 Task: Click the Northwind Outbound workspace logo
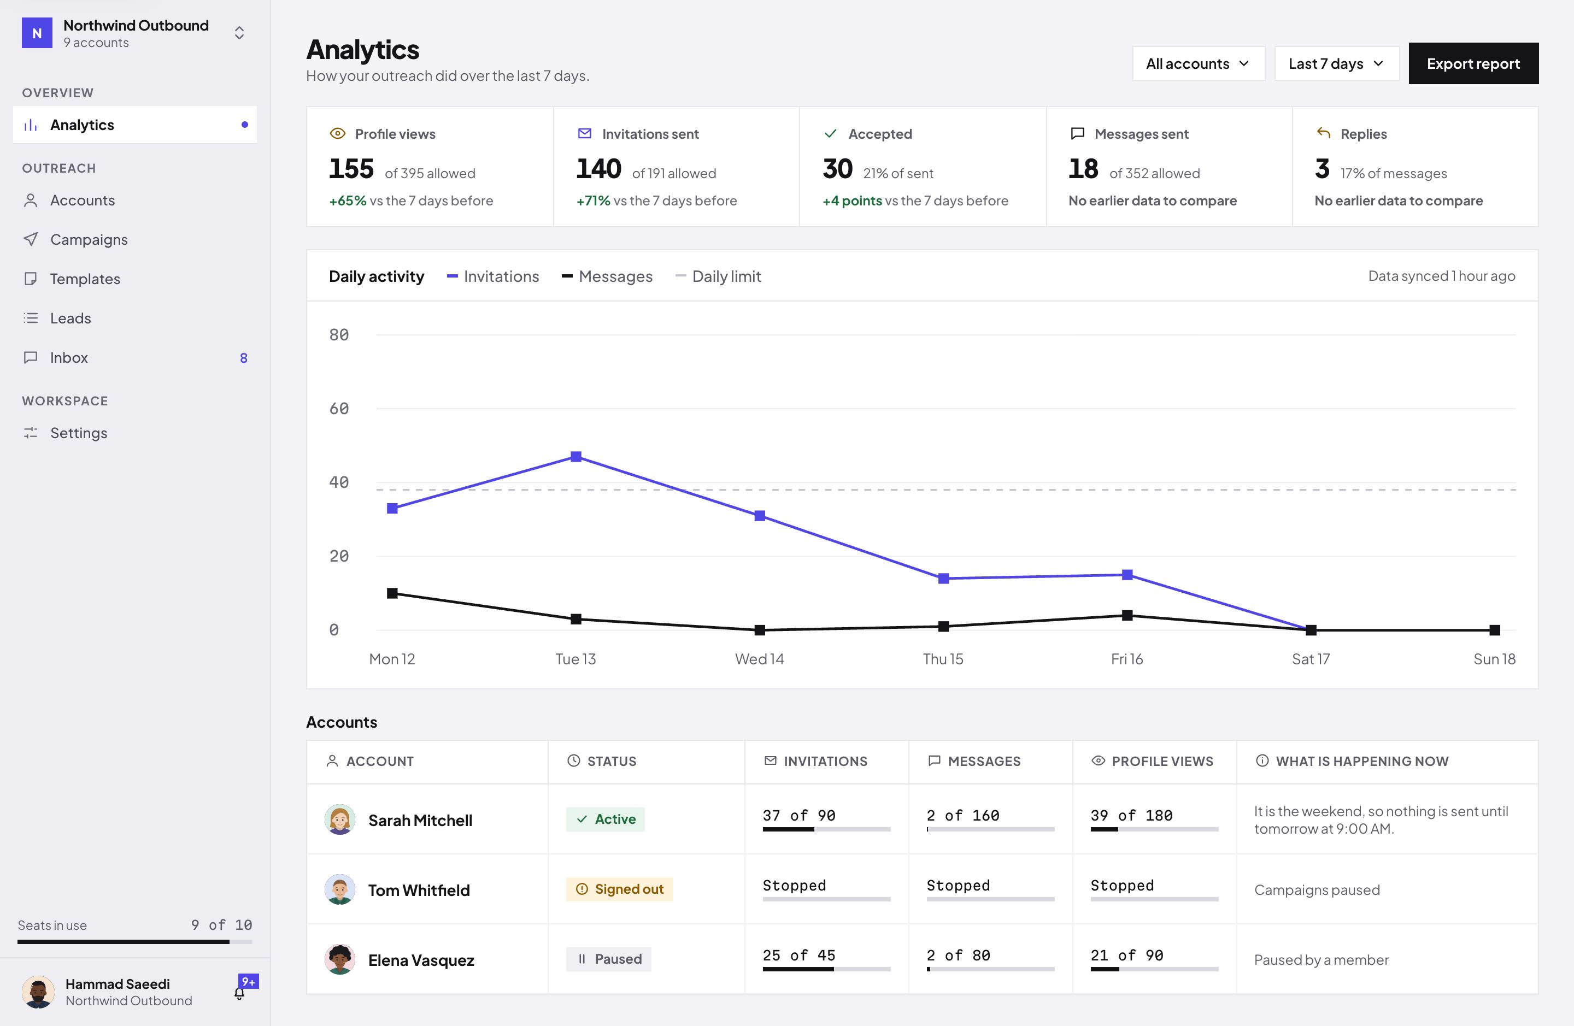pyautogui.click(x=37, y=33)
